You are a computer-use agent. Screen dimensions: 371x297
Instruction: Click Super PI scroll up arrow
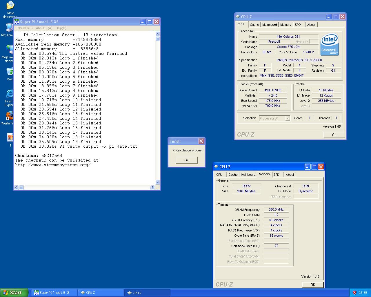tap(158, 34)
